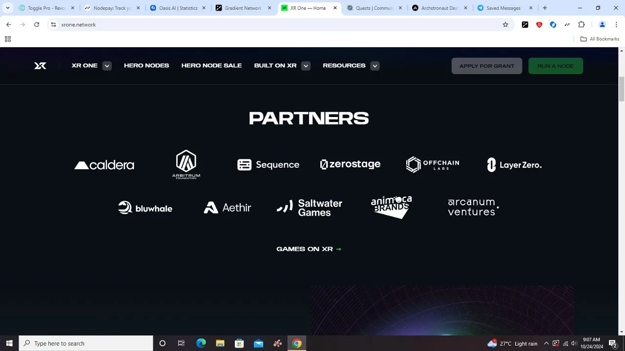
Task: Open the HERO NODE SALE page
Action: pyautogui.click(x=211, y=65)
